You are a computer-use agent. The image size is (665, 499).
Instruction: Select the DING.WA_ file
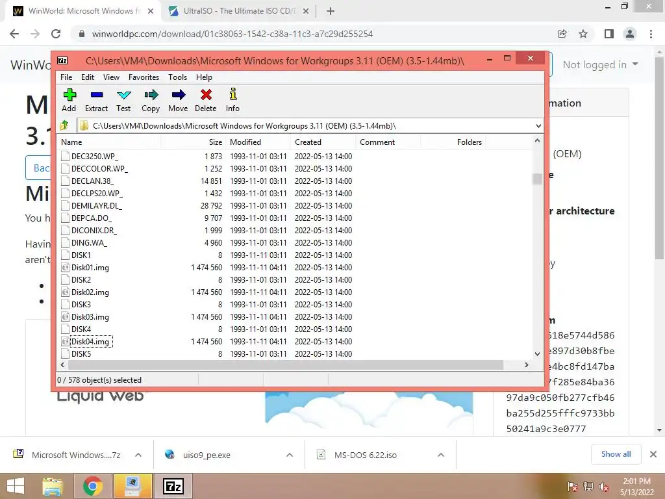(89, 243)
